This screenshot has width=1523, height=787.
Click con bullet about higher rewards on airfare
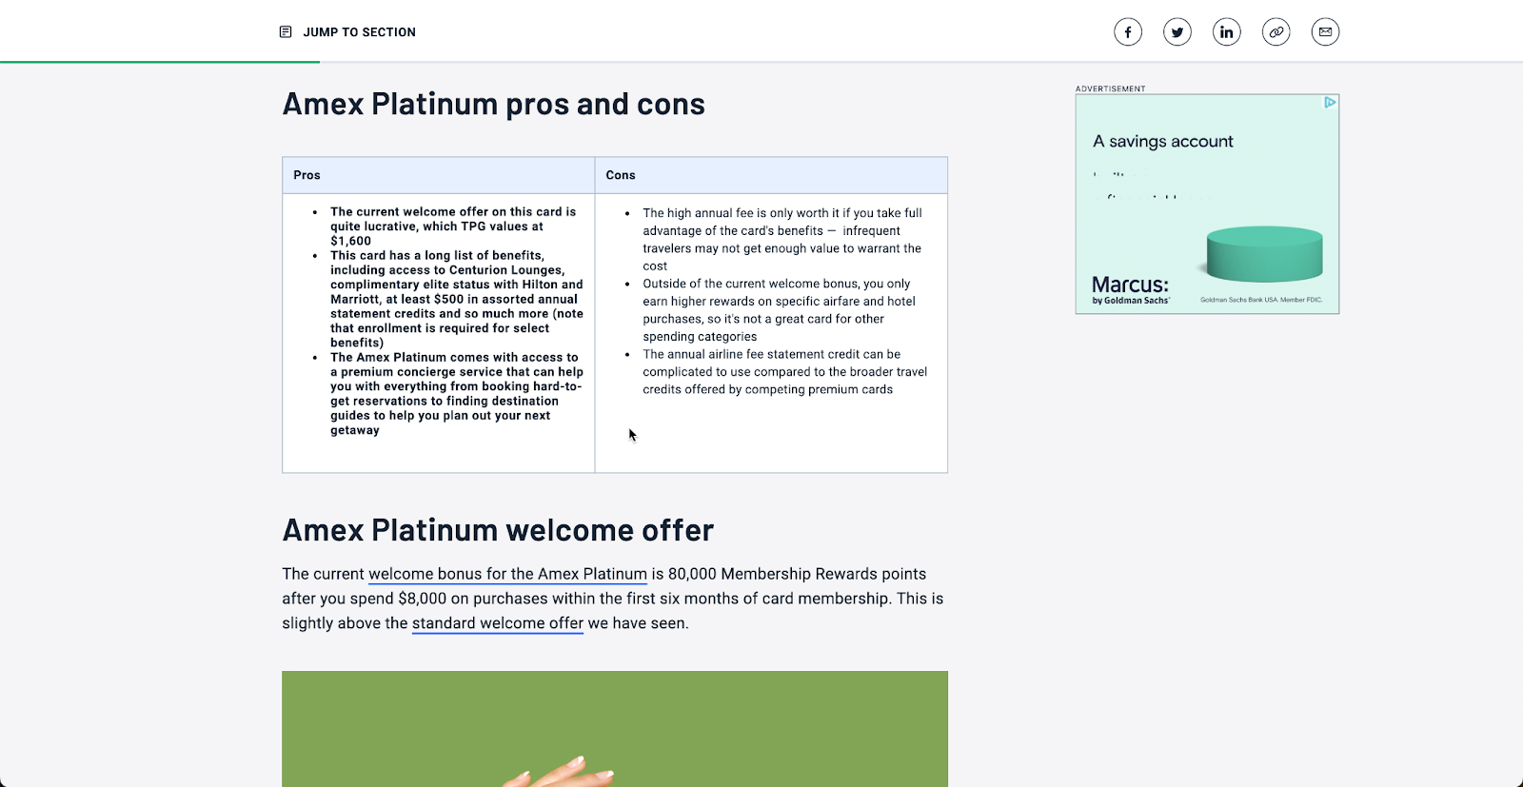pyautogui.click(x=779, y=310)
